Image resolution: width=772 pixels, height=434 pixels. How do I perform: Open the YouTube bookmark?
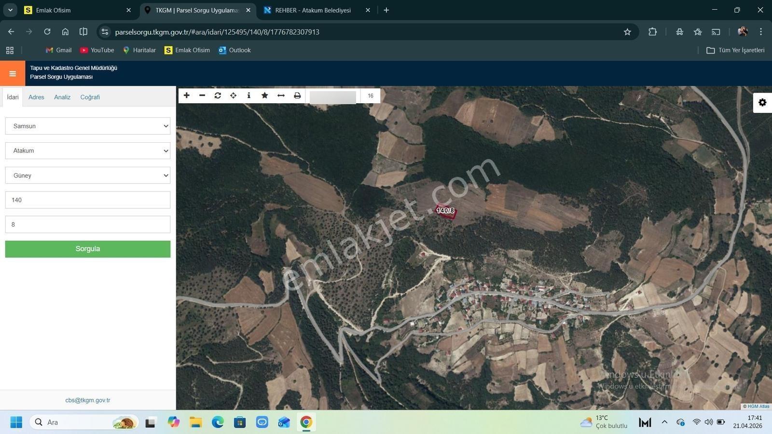tap(97, 50)
